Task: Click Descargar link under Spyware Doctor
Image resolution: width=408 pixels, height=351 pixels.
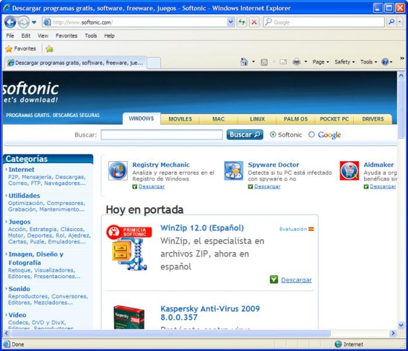Action: tap(267, 186)
